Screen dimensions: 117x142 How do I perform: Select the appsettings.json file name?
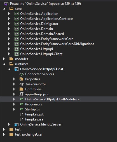37,94
